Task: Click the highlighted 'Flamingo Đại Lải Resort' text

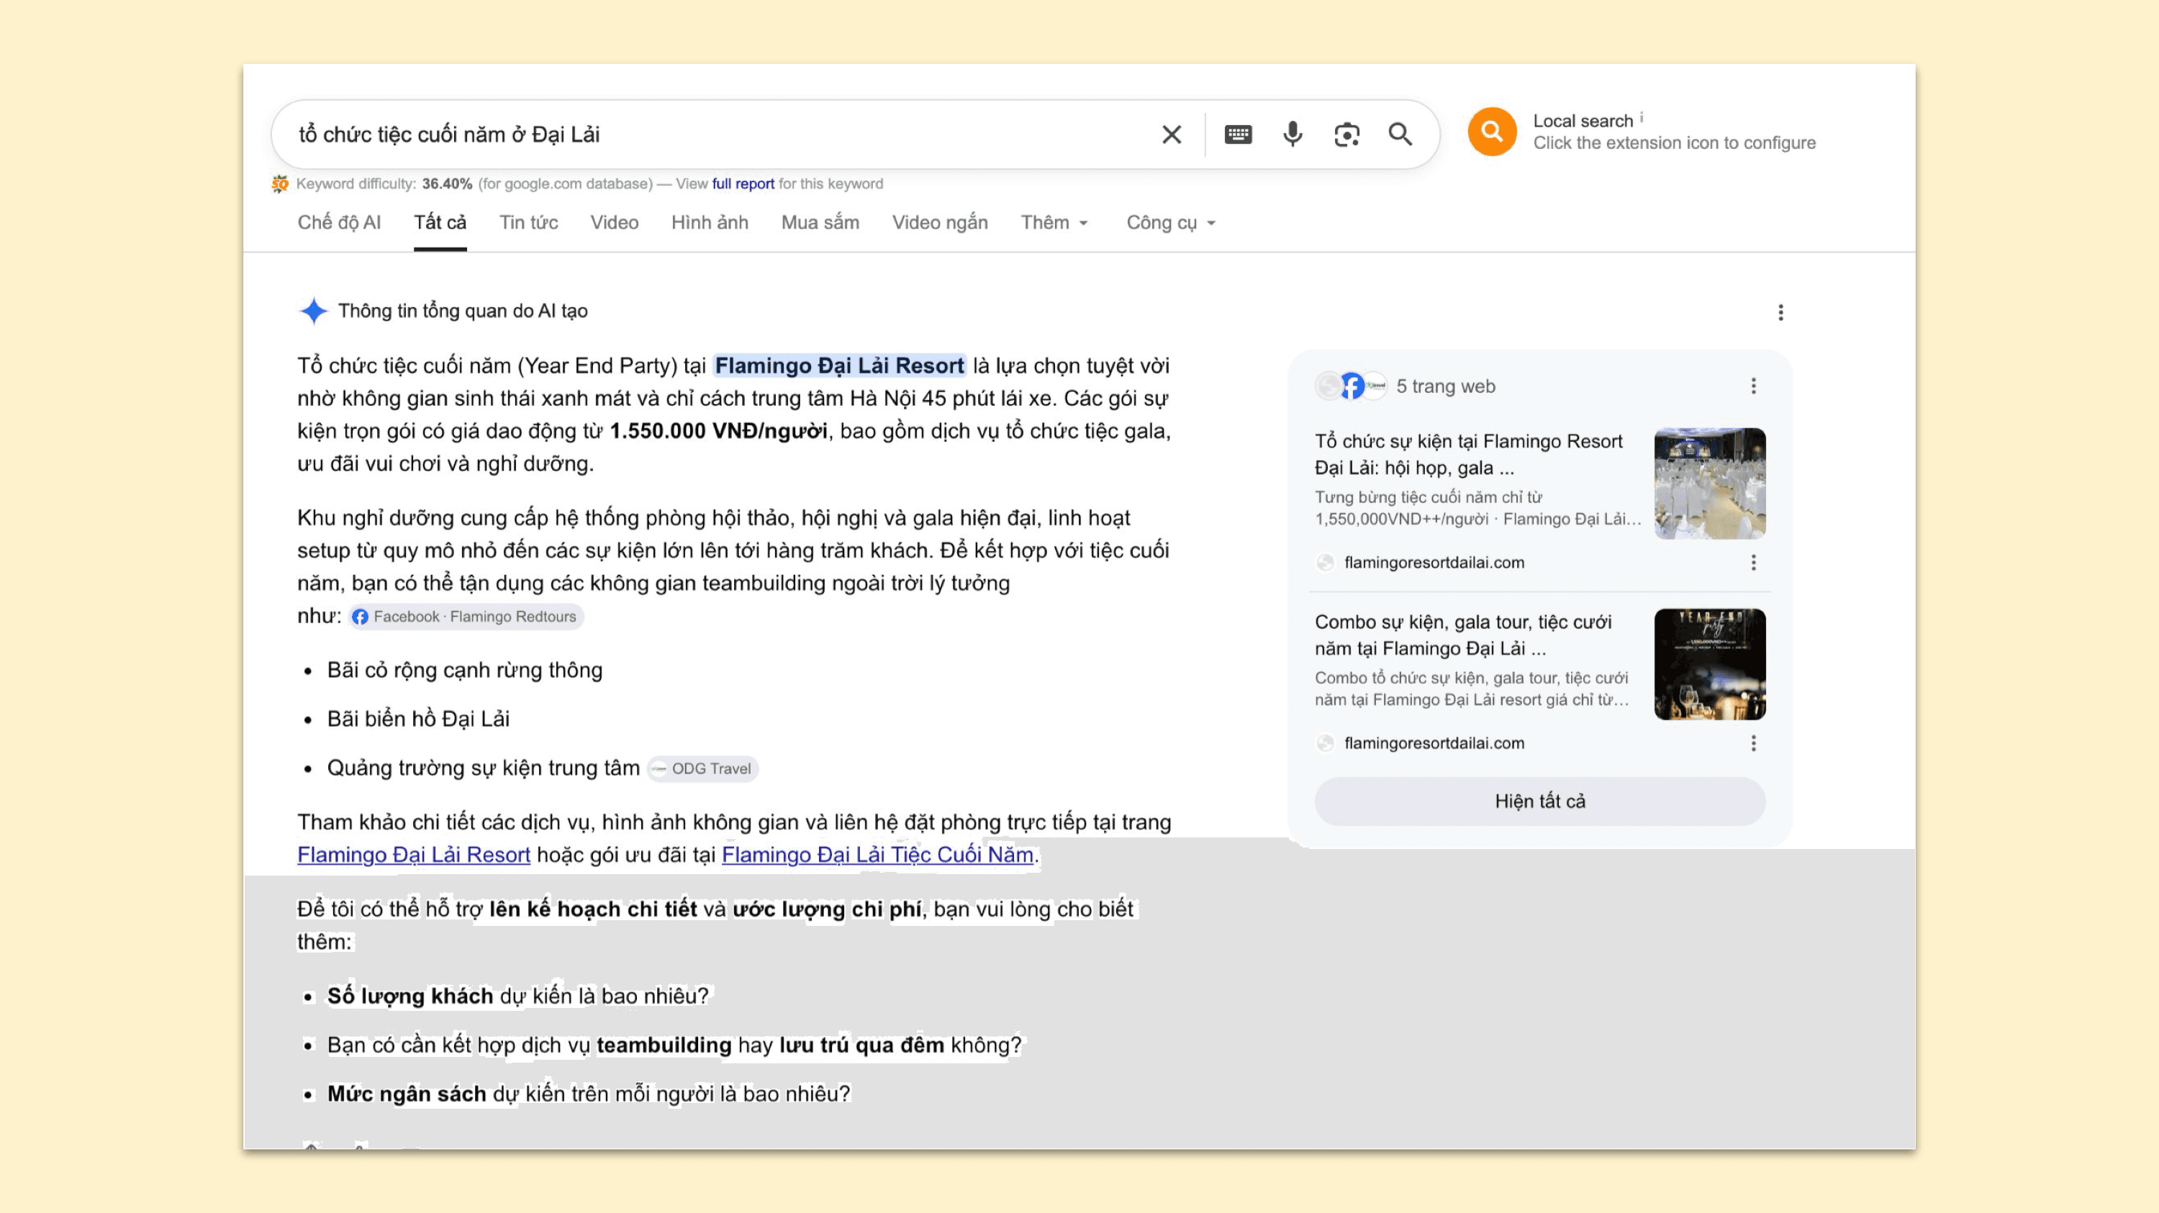Action: click(x=839, y=365)
